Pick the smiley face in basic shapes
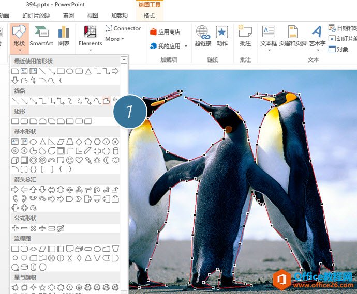The width and height of the screenshot is (357, 294). click(x=69, y=160)
